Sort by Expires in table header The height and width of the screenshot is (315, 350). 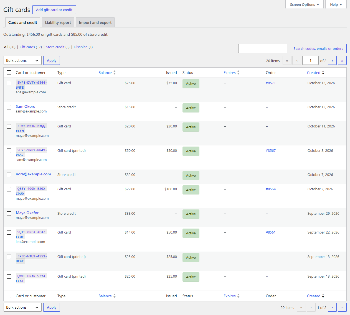click(232, 73)
